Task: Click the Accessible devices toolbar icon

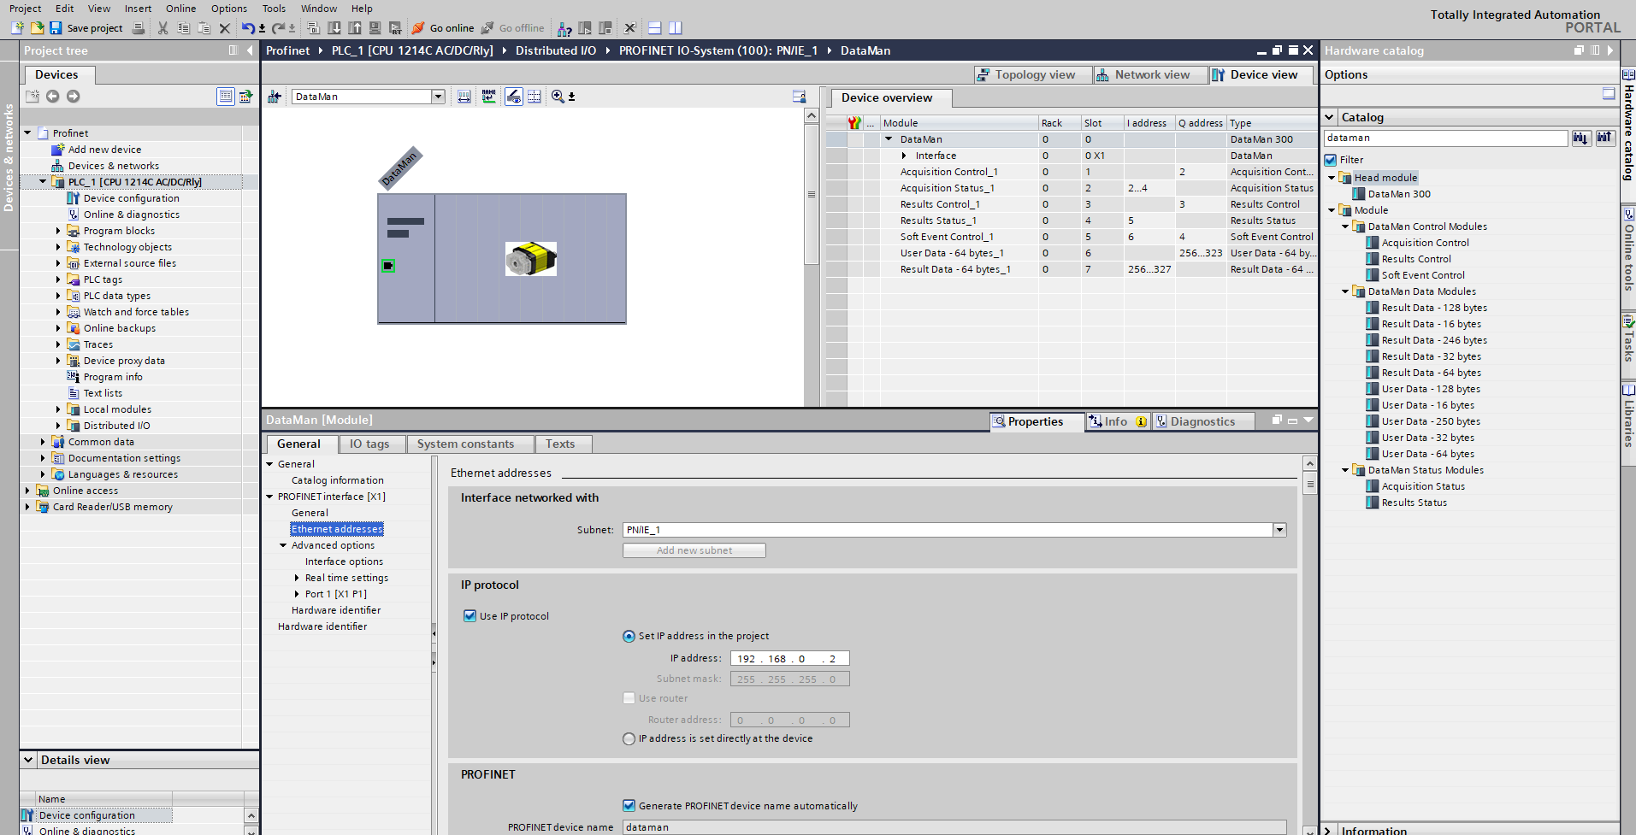Action: click(x=564, y=28)
